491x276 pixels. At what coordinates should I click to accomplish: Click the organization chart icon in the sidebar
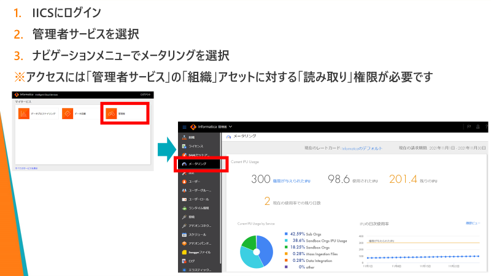[x=184, y=137]
